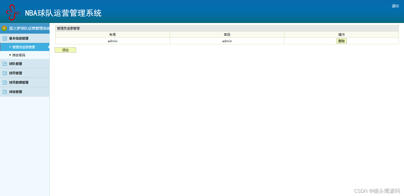
Task: Click the edit icon next to 球队管理
Action: [x=5, y=64]
